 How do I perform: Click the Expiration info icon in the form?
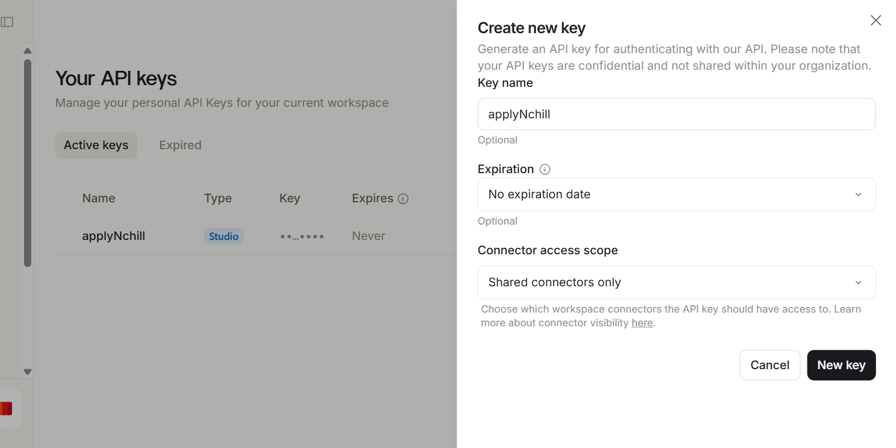click(x=545, y=169)
